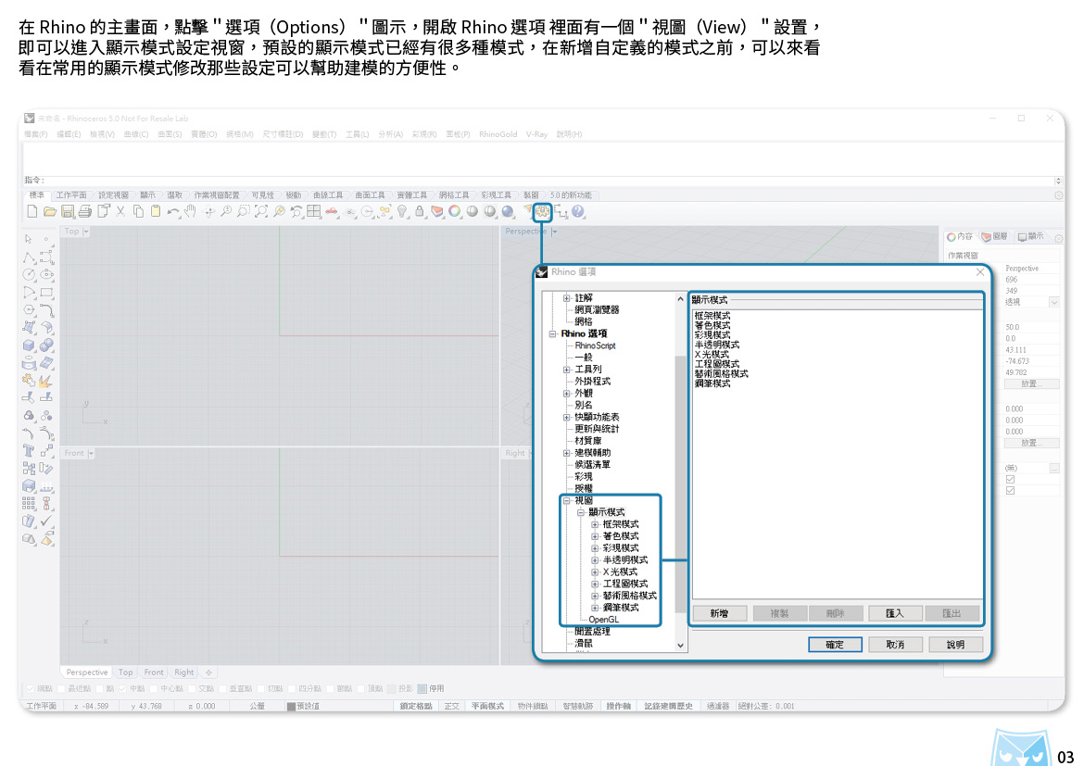The width and height of the screenshot is (1084, 766).
Task: Open Options with the gear icon
Action: coord(543,211)
